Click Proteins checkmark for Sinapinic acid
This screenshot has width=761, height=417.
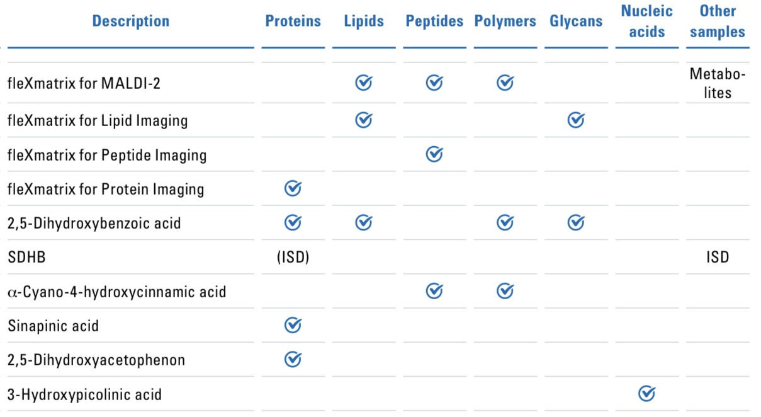(293, 325)
